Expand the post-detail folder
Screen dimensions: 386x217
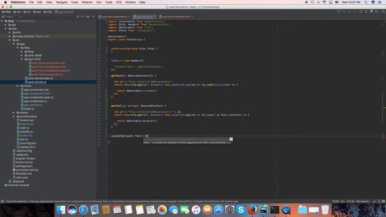pyautogui.click(x=22, y=55)
